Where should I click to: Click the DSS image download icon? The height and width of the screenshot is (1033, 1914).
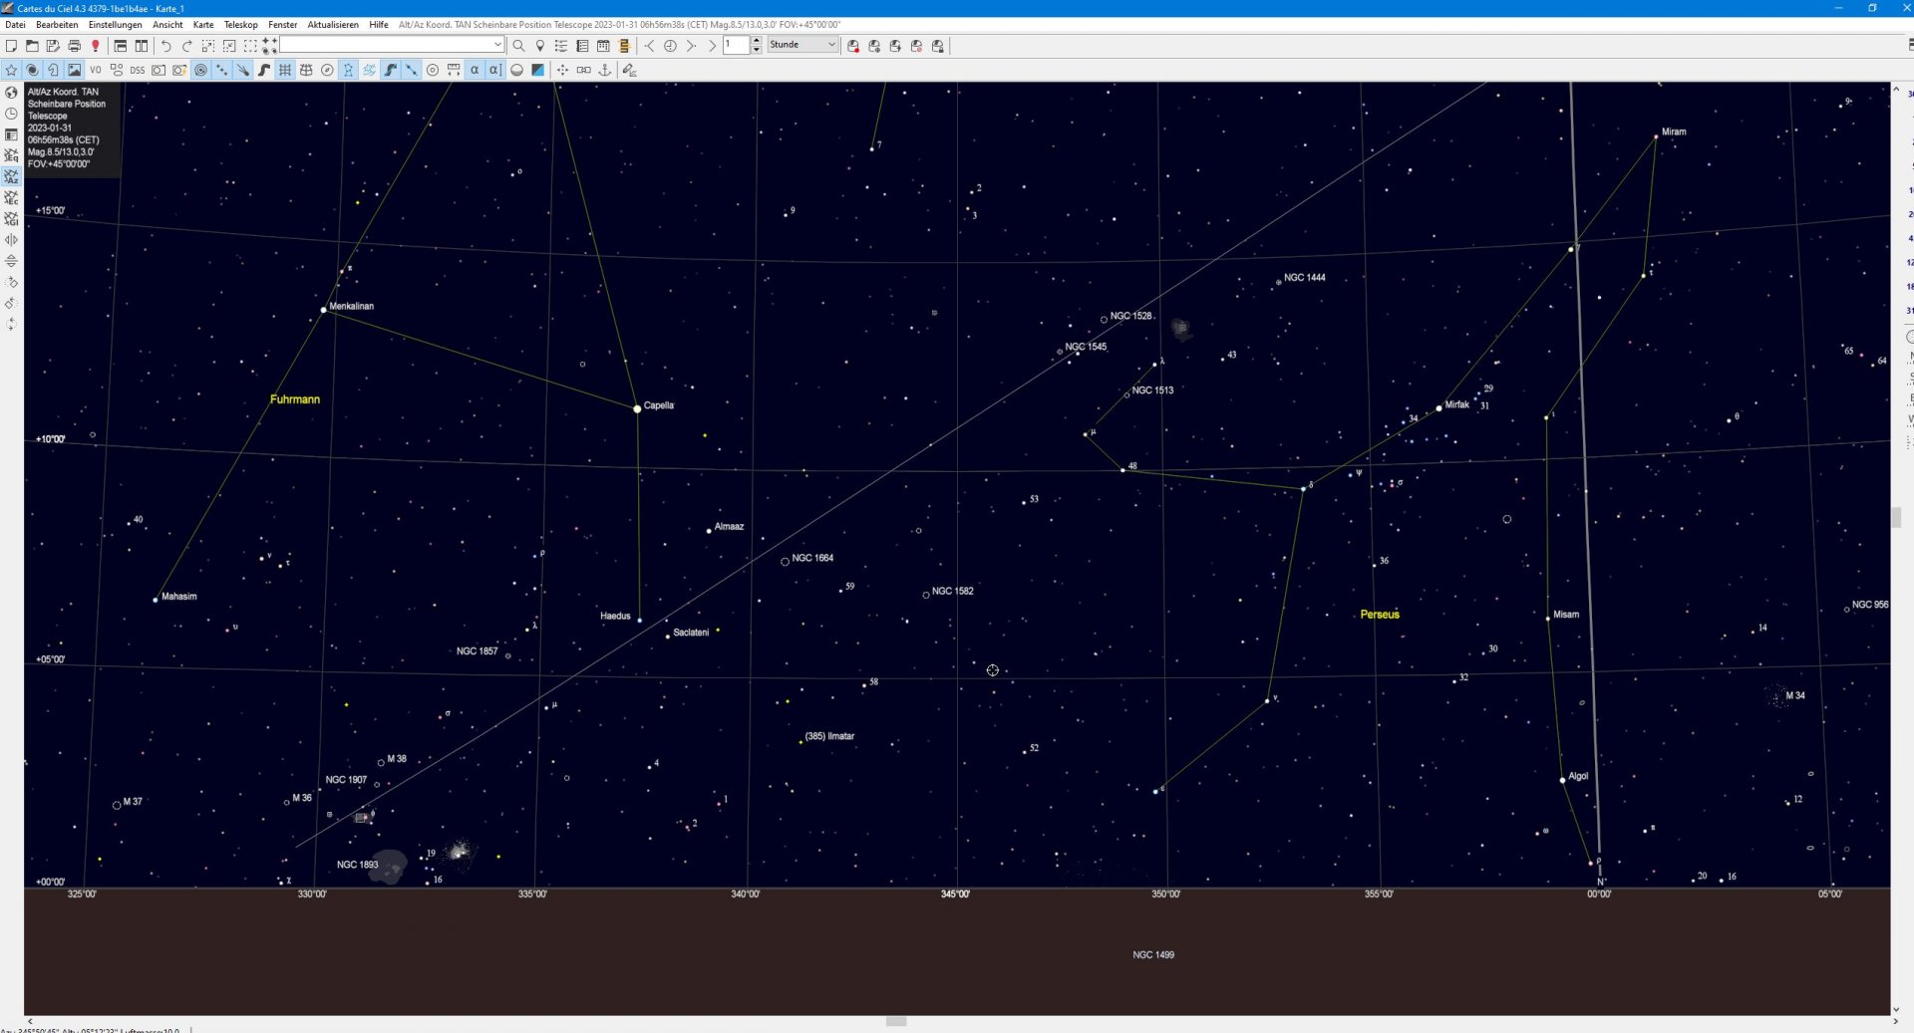(137, 70)
